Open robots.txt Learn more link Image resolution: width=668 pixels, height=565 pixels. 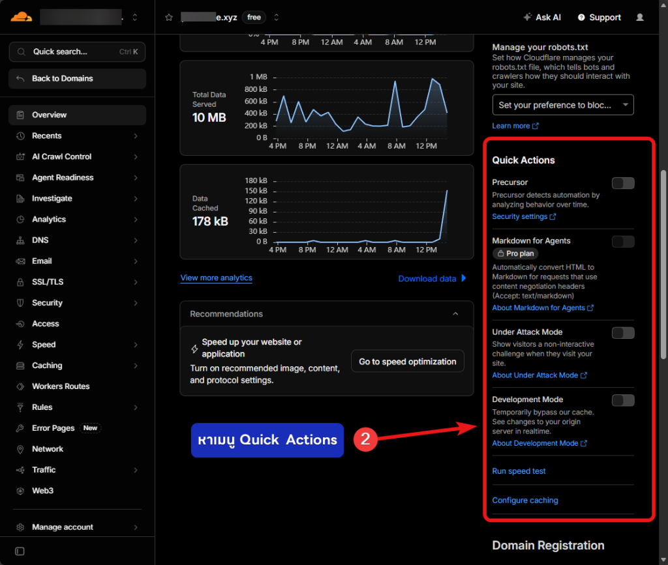[x=515, y=126]
